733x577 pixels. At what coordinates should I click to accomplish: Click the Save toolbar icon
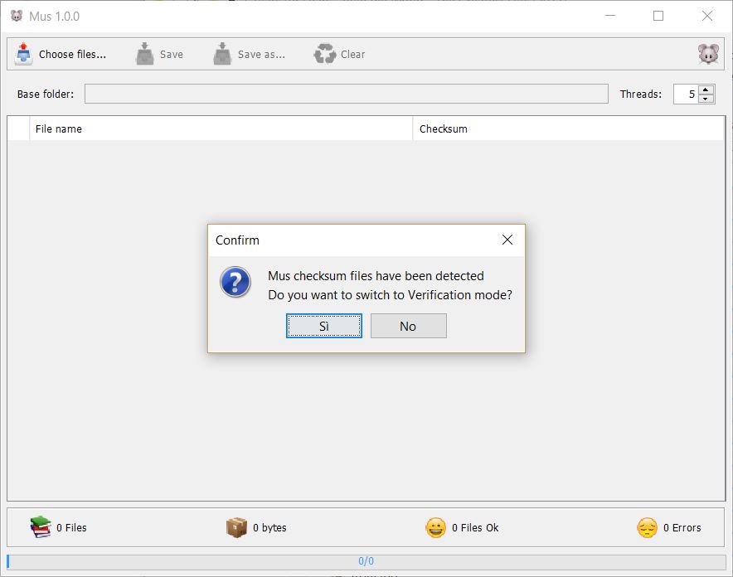pos(145,54)
